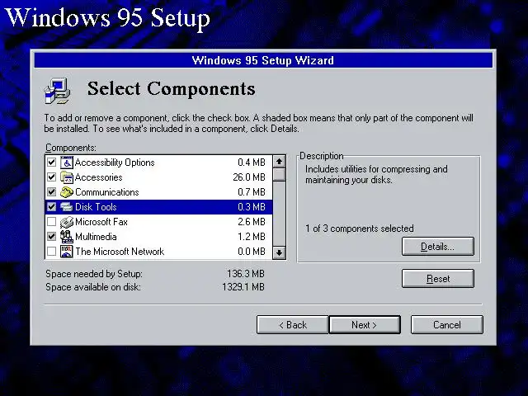Open Details for Disk Tools
This screenshot has height=396, width=528.
[438, 247]
